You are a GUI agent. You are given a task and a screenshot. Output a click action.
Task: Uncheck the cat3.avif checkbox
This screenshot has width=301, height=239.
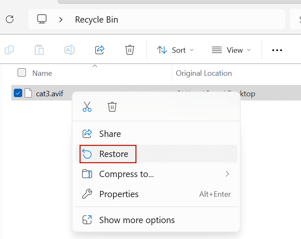pos(18,93)
